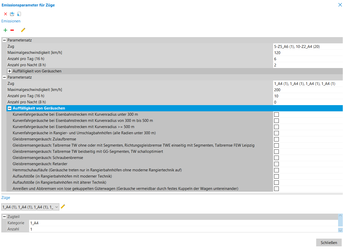Image resolution: width=343 pixels, height=252 pixels.
Task: Add a new Parametersatz with green plus
Action: (5, 30)
